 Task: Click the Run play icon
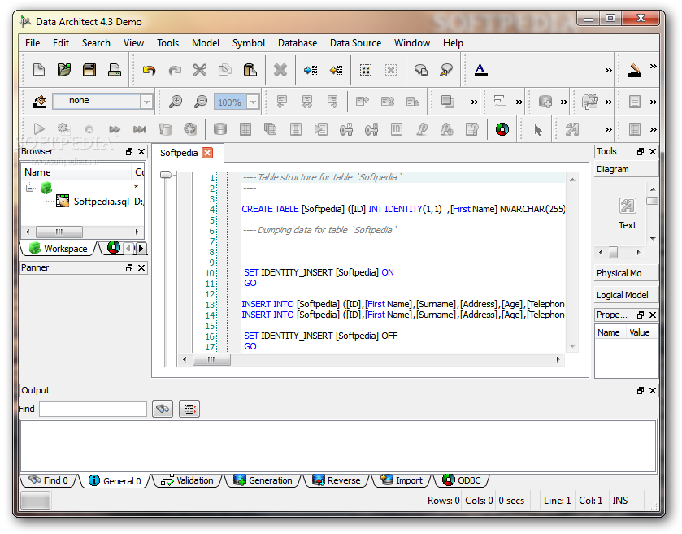pyautogui.click(x=39, y=129)
